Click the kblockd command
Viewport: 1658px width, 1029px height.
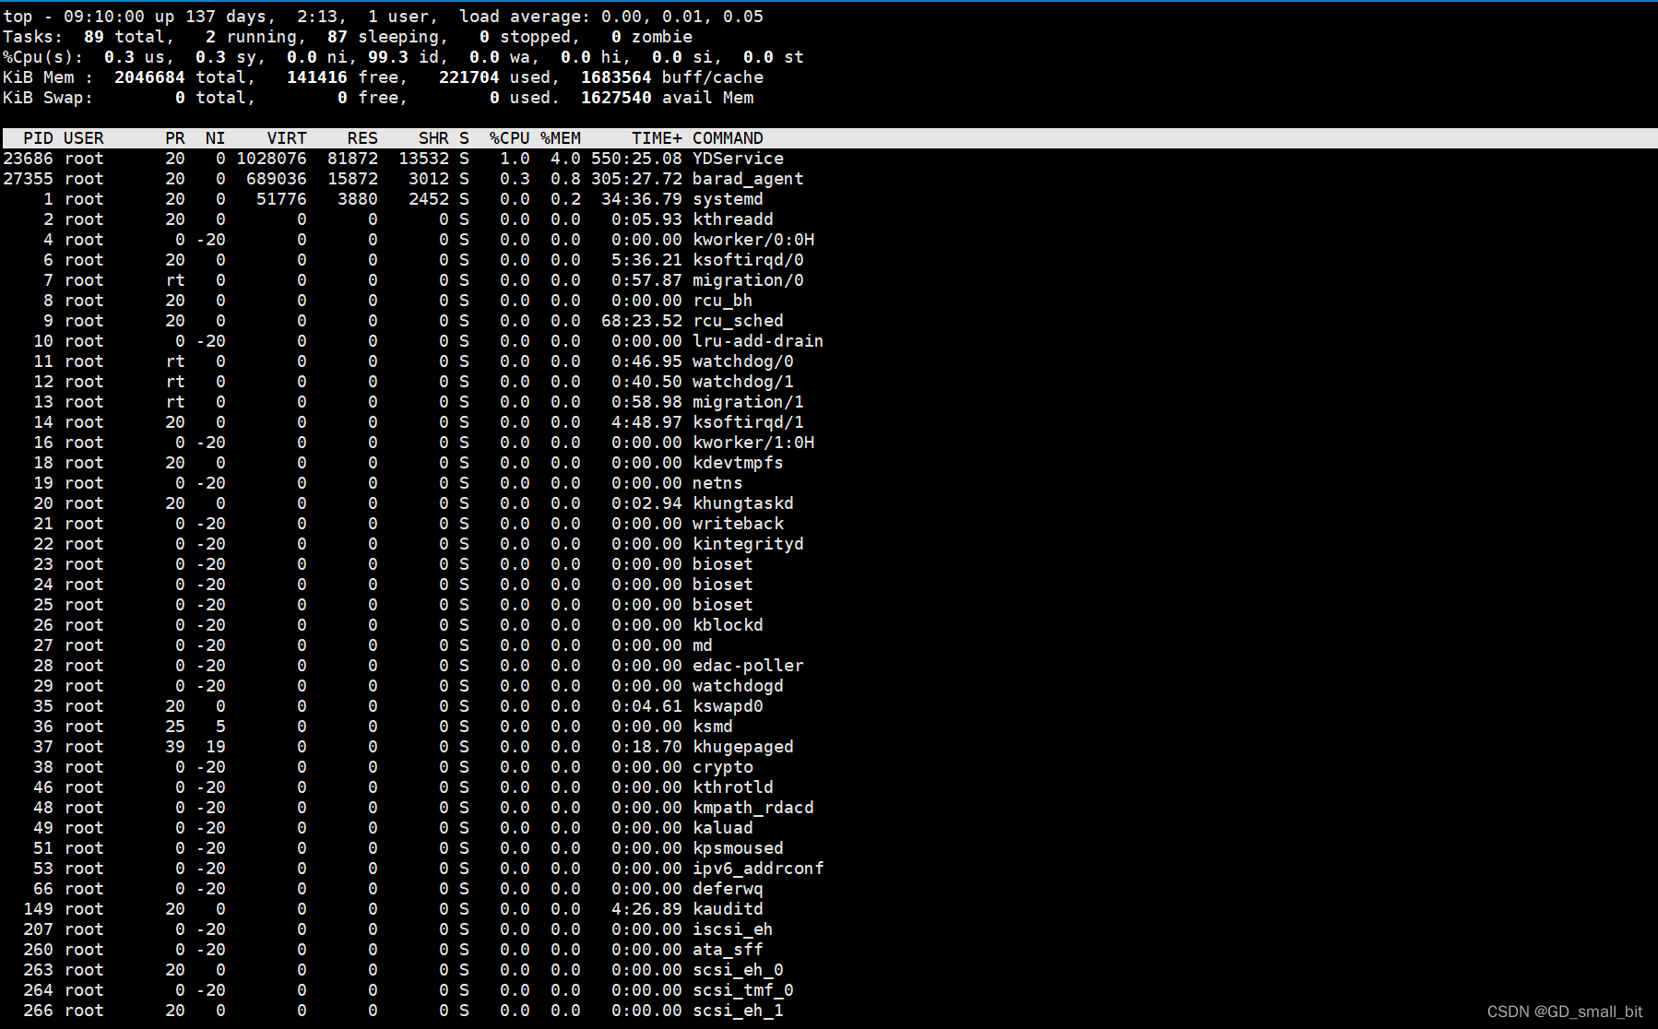[x=728, y=625]
